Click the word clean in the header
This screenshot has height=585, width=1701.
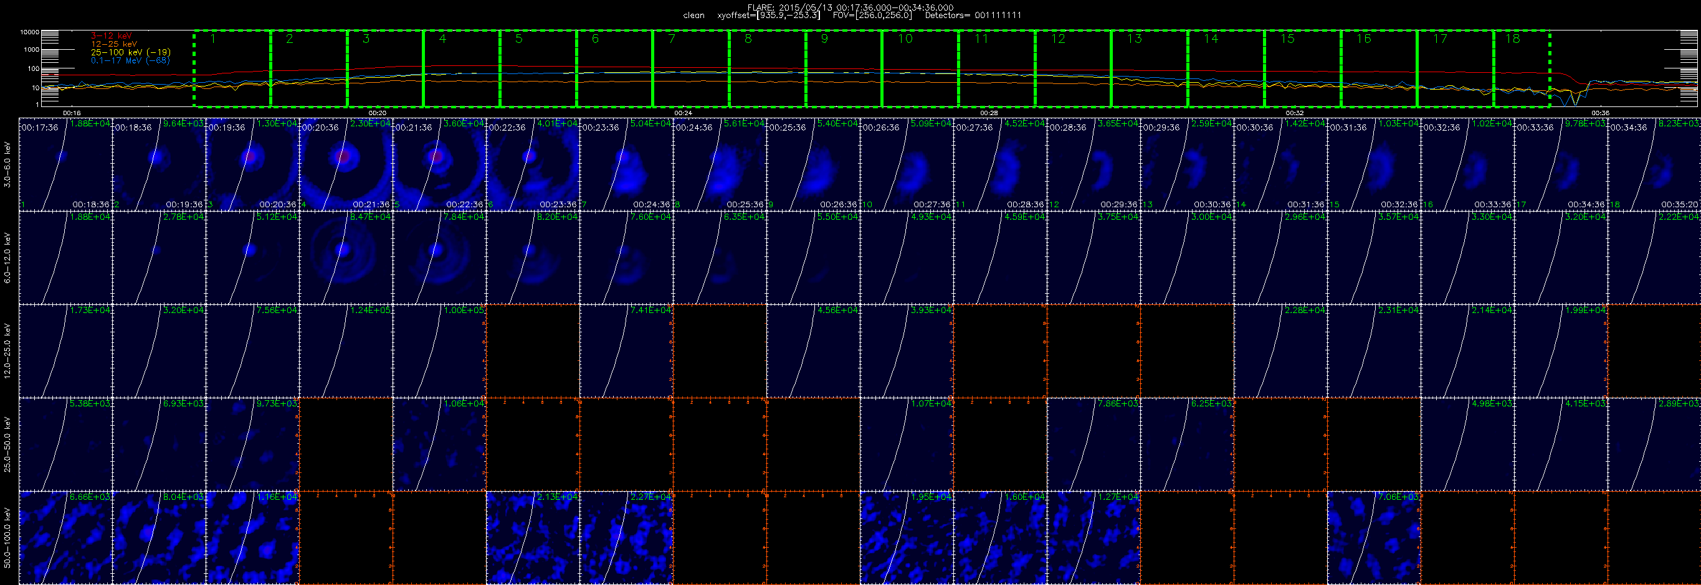(693, 15)
